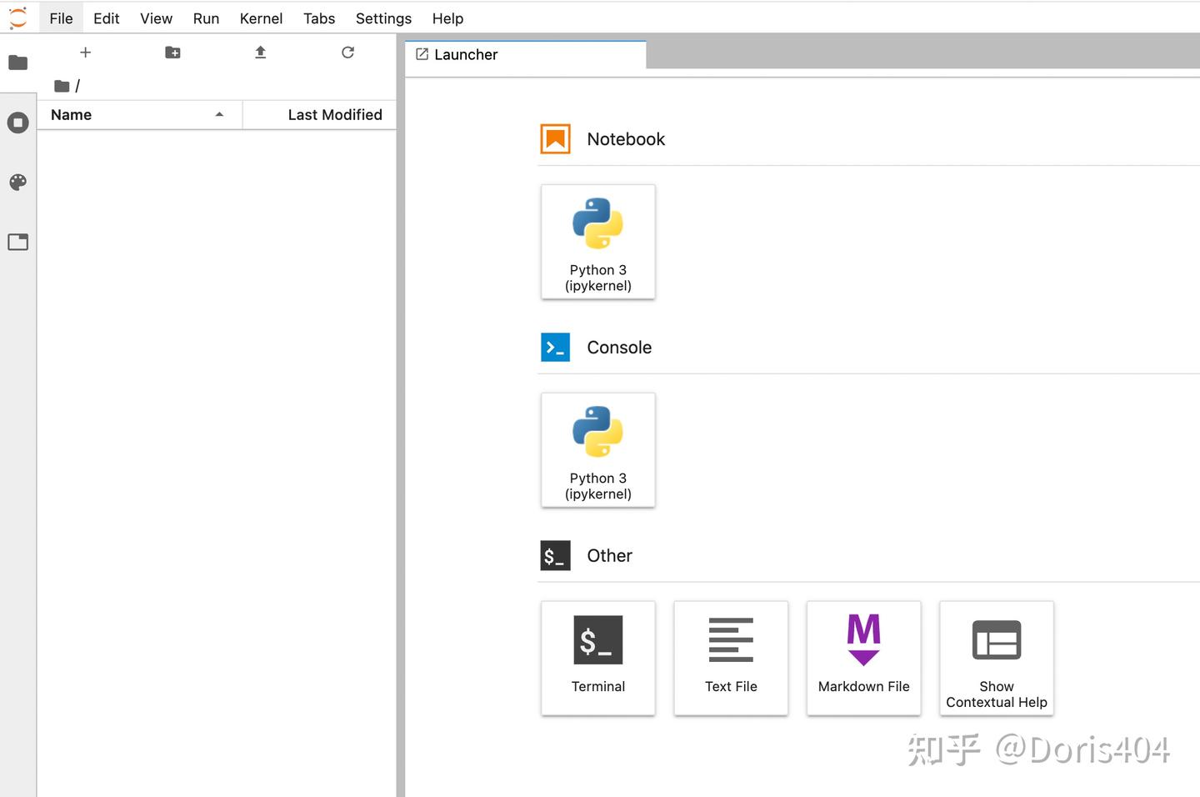Open the Tabs sidebar panel

point(17,243)
